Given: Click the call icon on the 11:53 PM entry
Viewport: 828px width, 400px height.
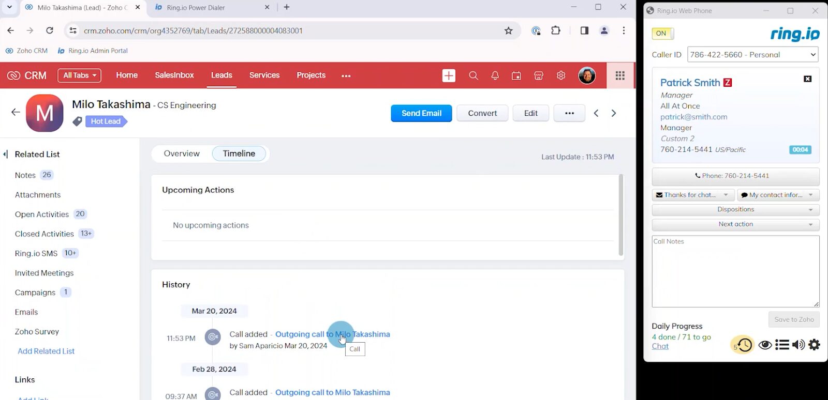Looking at the screenshot, I should pyautogui.click(x=212, y=337).
